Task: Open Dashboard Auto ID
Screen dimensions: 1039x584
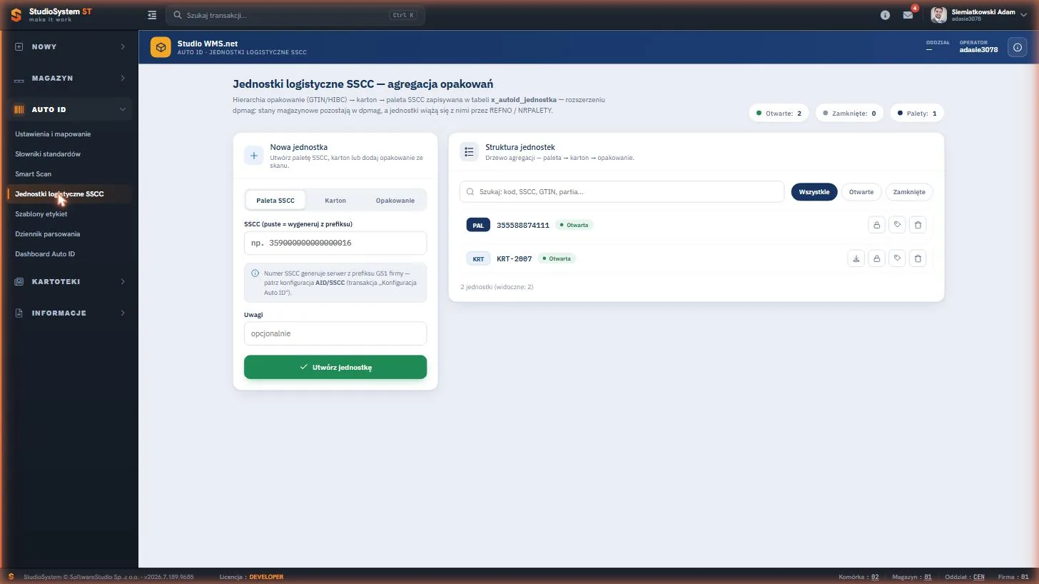Action: (x=45, y=253)
